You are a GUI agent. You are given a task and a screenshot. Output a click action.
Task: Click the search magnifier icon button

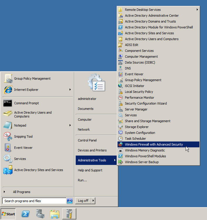70,201
